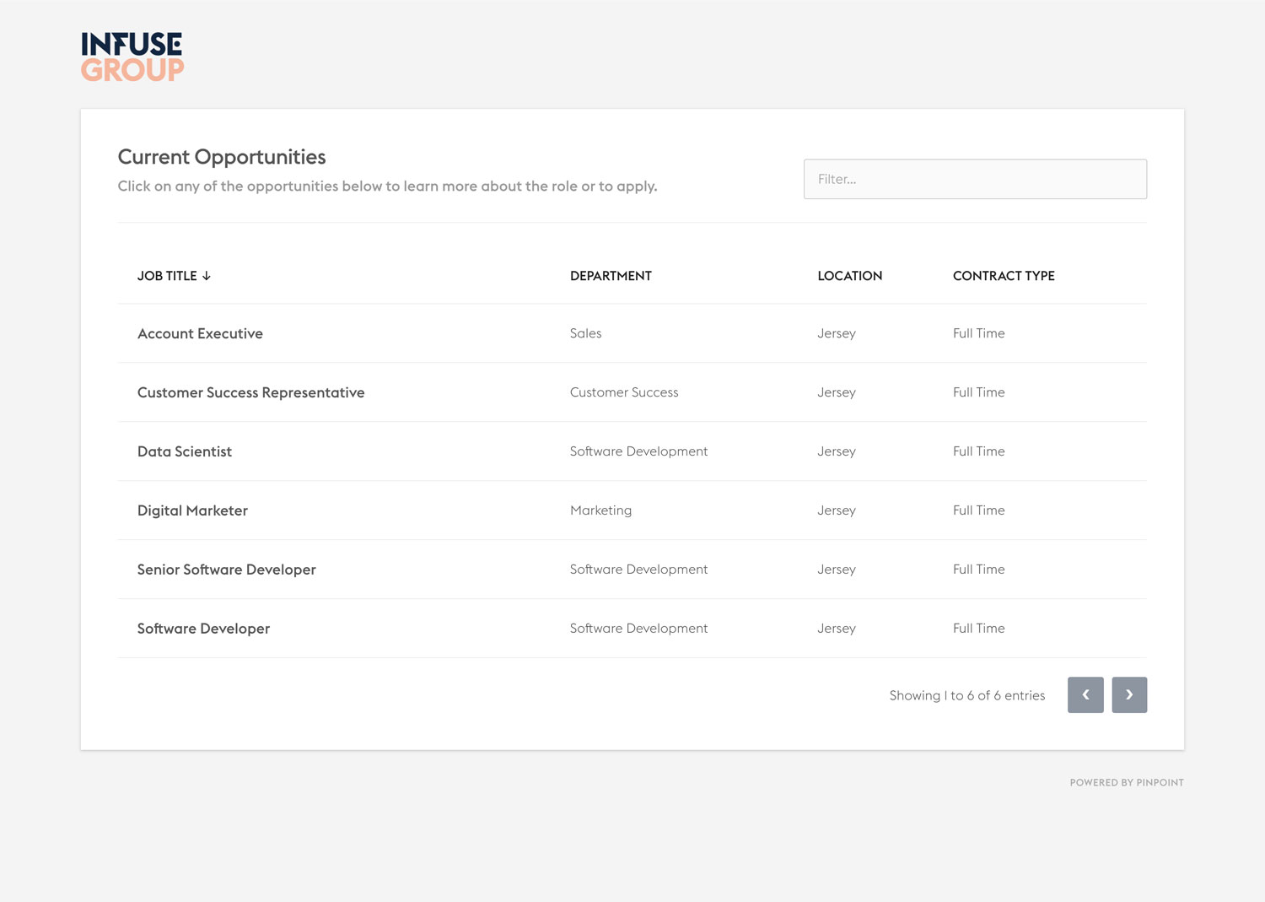This screenshot has width=1265, height=902.
Task: Go to previous page of entries
Action: coord(1085,695)
